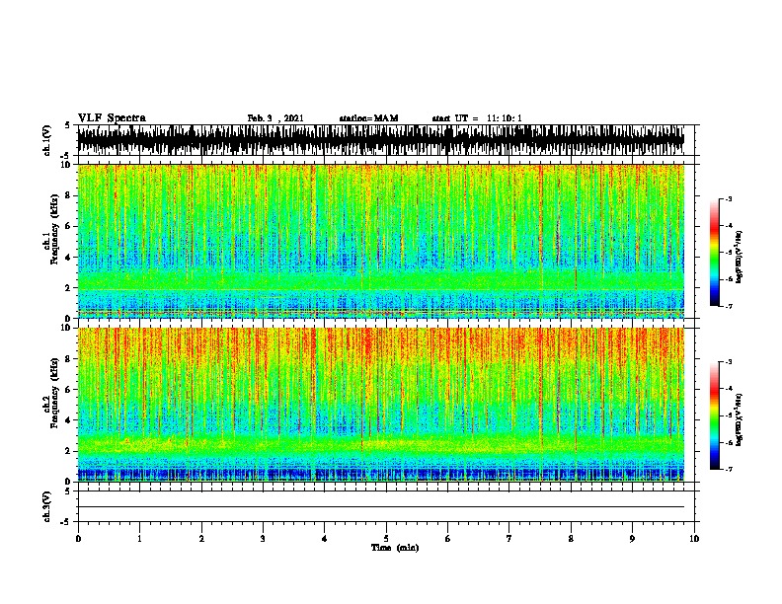Click the time axis end tick label "10"
This screenshot has width=782, height=604.
tap(694, 539)
